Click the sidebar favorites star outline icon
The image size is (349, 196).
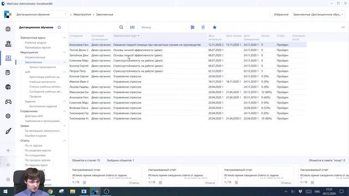pos(8,165)
